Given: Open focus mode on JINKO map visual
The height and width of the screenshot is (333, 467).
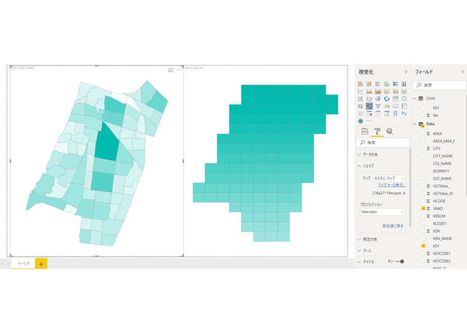Looking at the screenshot, I should click(171, 70).
